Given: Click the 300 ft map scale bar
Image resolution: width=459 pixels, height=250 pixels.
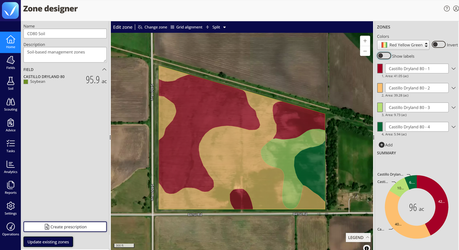Looking at the screenshot, I should [x=125, y=245].
